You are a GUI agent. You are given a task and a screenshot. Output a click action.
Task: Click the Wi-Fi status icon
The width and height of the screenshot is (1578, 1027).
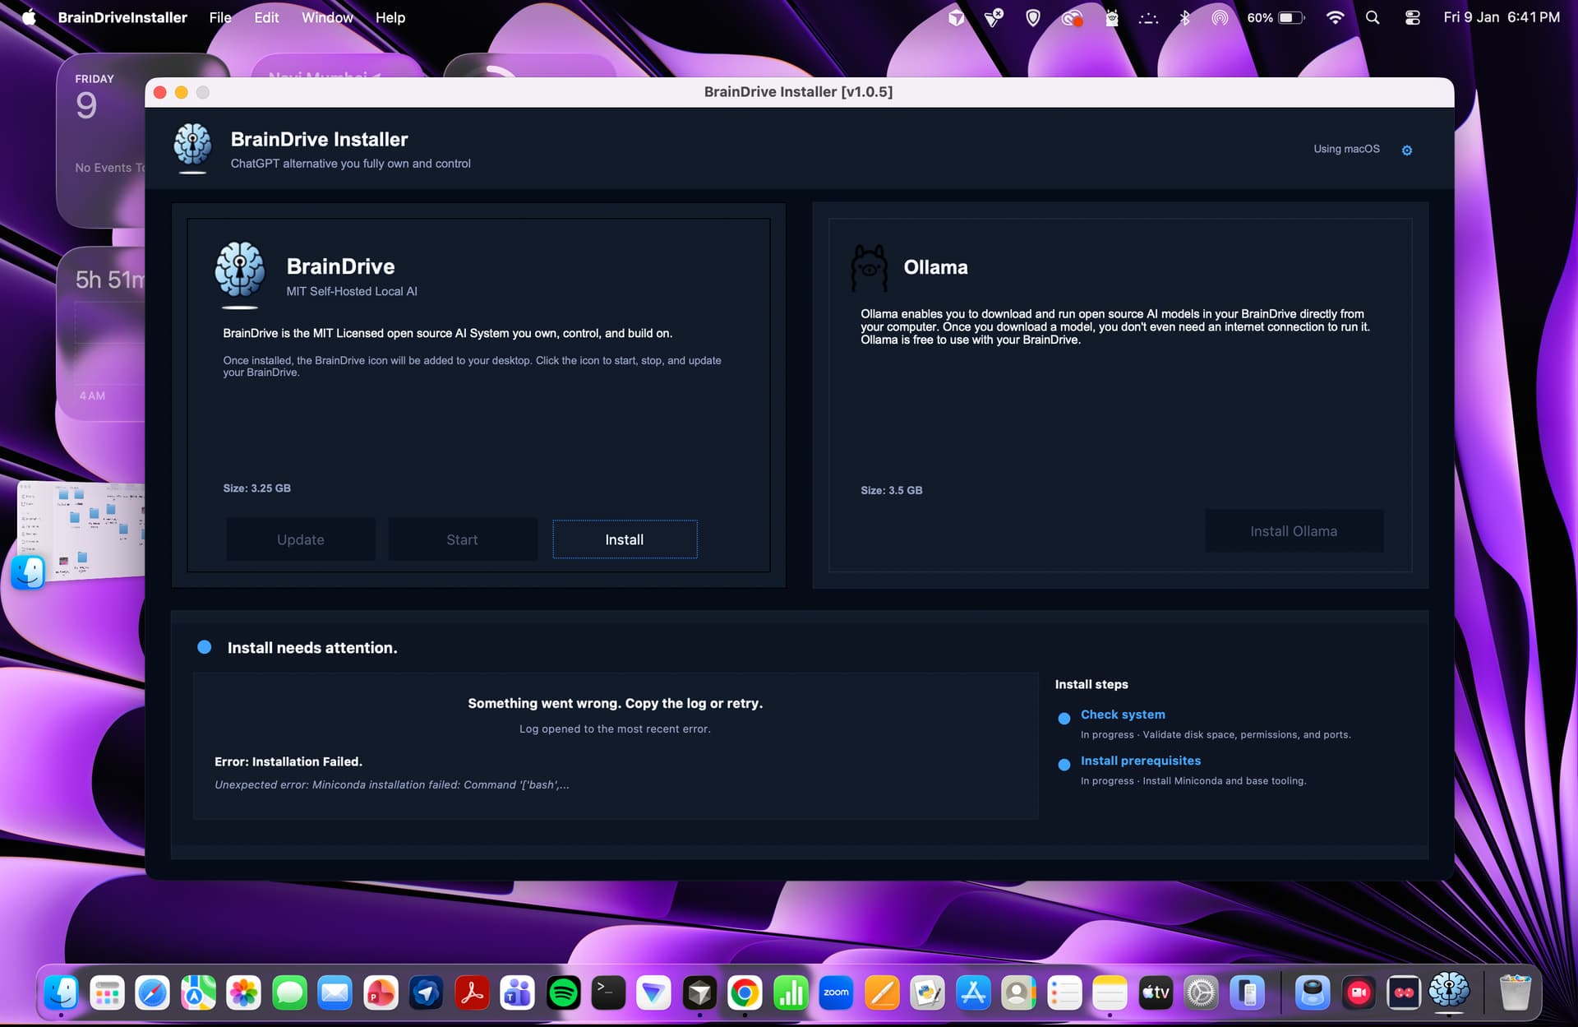coord(1335,17)
